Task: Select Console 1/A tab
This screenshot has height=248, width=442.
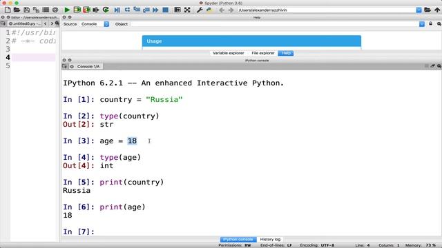Action: point(86,66)
